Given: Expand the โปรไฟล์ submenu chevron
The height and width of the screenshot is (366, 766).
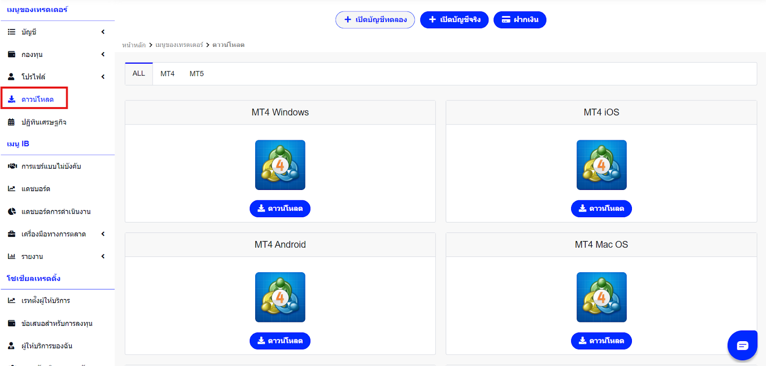Looking at the screenshot, I should click(103, 77).
